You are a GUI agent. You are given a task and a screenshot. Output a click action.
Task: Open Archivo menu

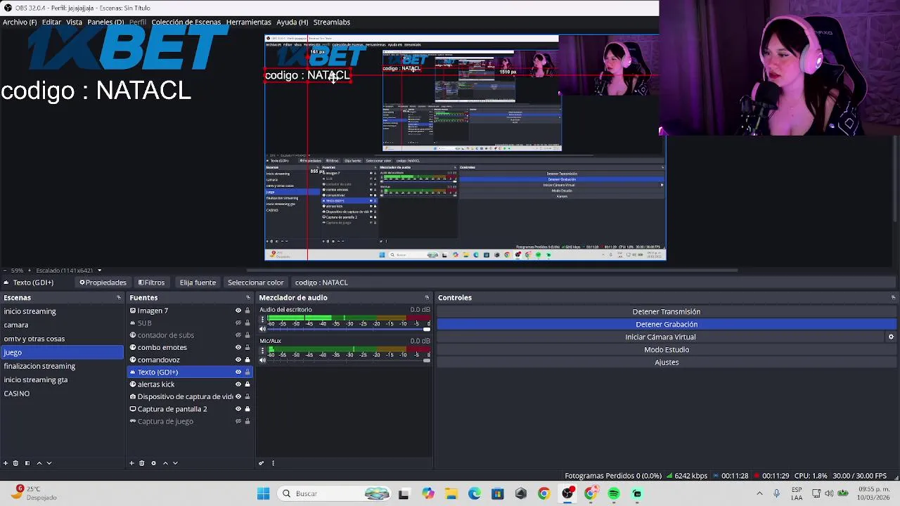[x=20, y=22]
